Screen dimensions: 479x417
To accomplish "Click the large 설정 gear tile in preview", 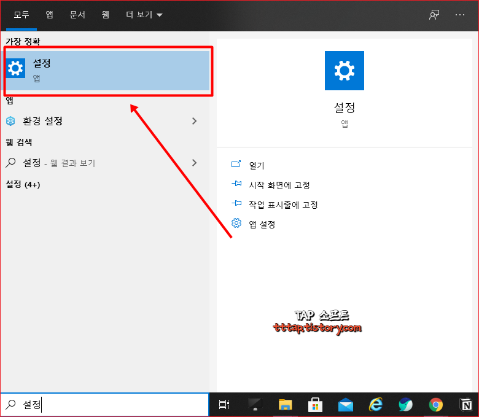I will coord(345,71).
